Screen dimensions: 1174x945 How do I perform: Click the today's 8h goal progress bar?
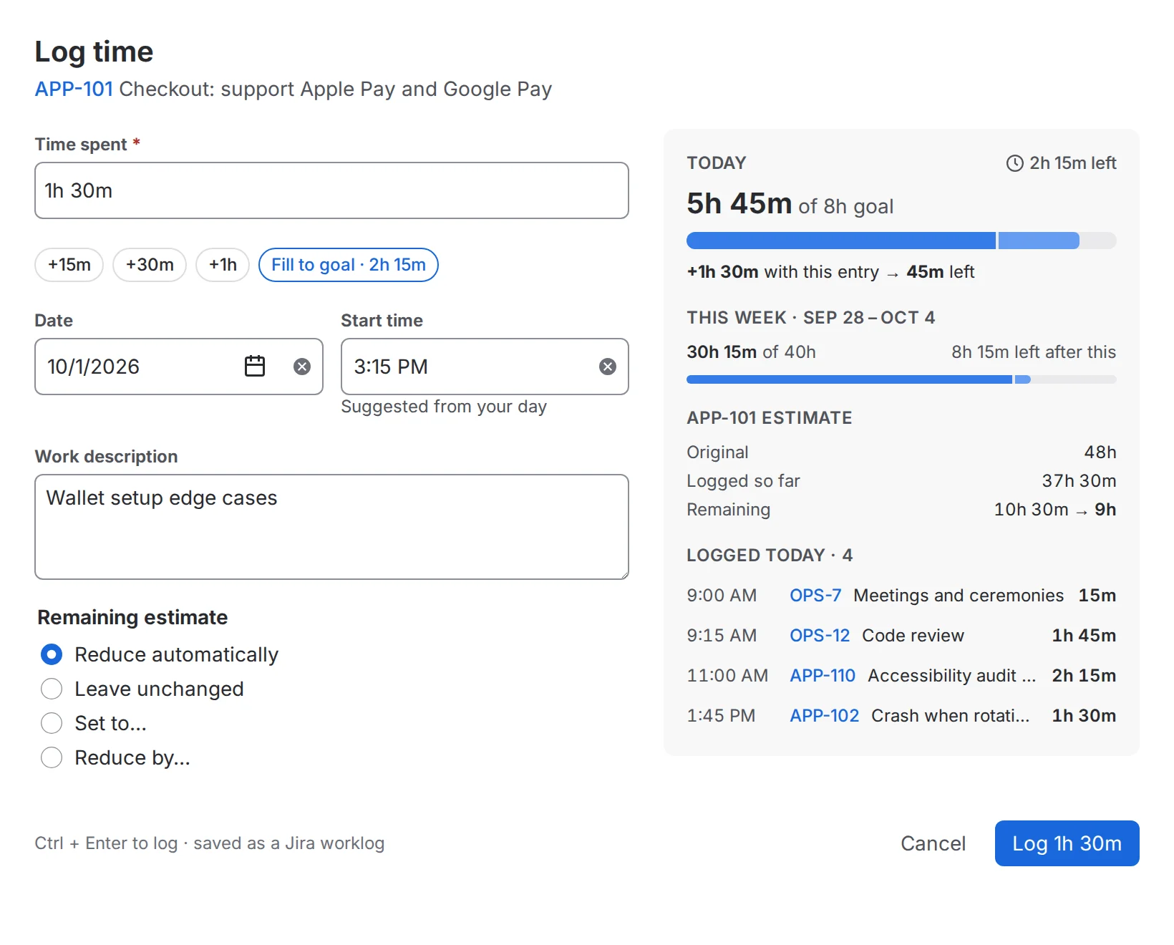(x=901, y=241)
